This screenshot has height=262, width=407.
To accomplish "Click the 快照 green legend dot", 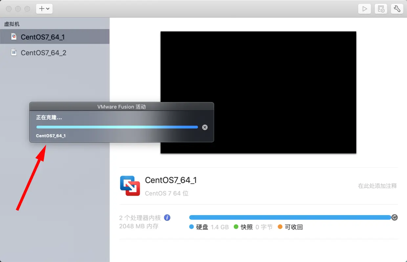I will click(236, 227).
